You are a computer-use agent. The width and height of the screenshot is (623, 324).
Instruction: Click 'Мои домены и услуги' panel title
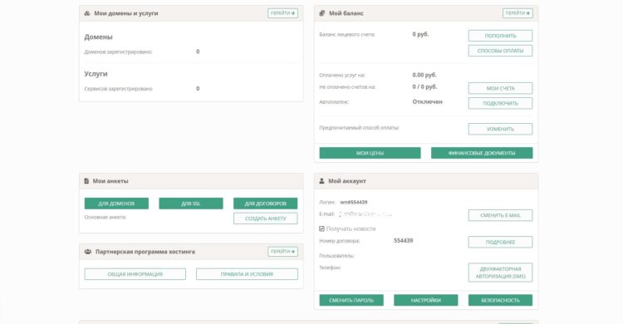pos(126,13)
